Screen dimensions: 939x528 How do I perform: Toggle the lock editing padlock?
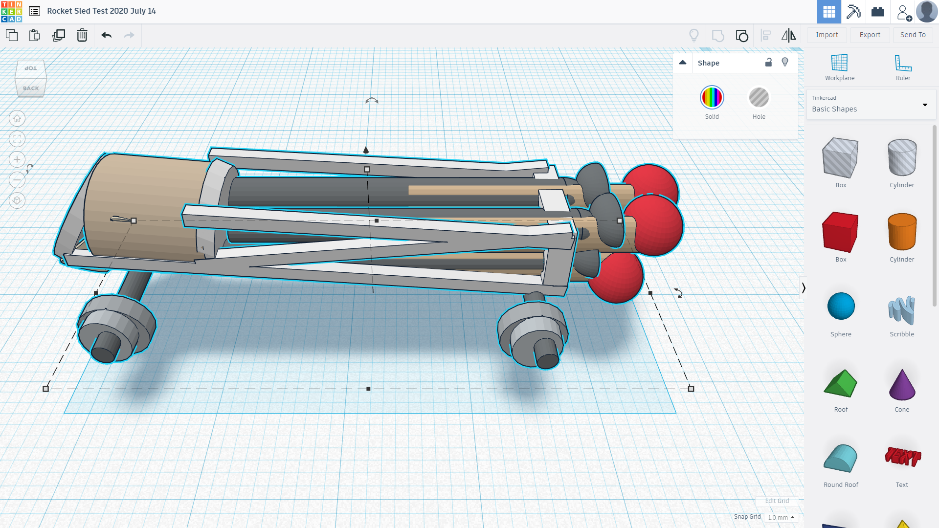(x=768, y=62)
